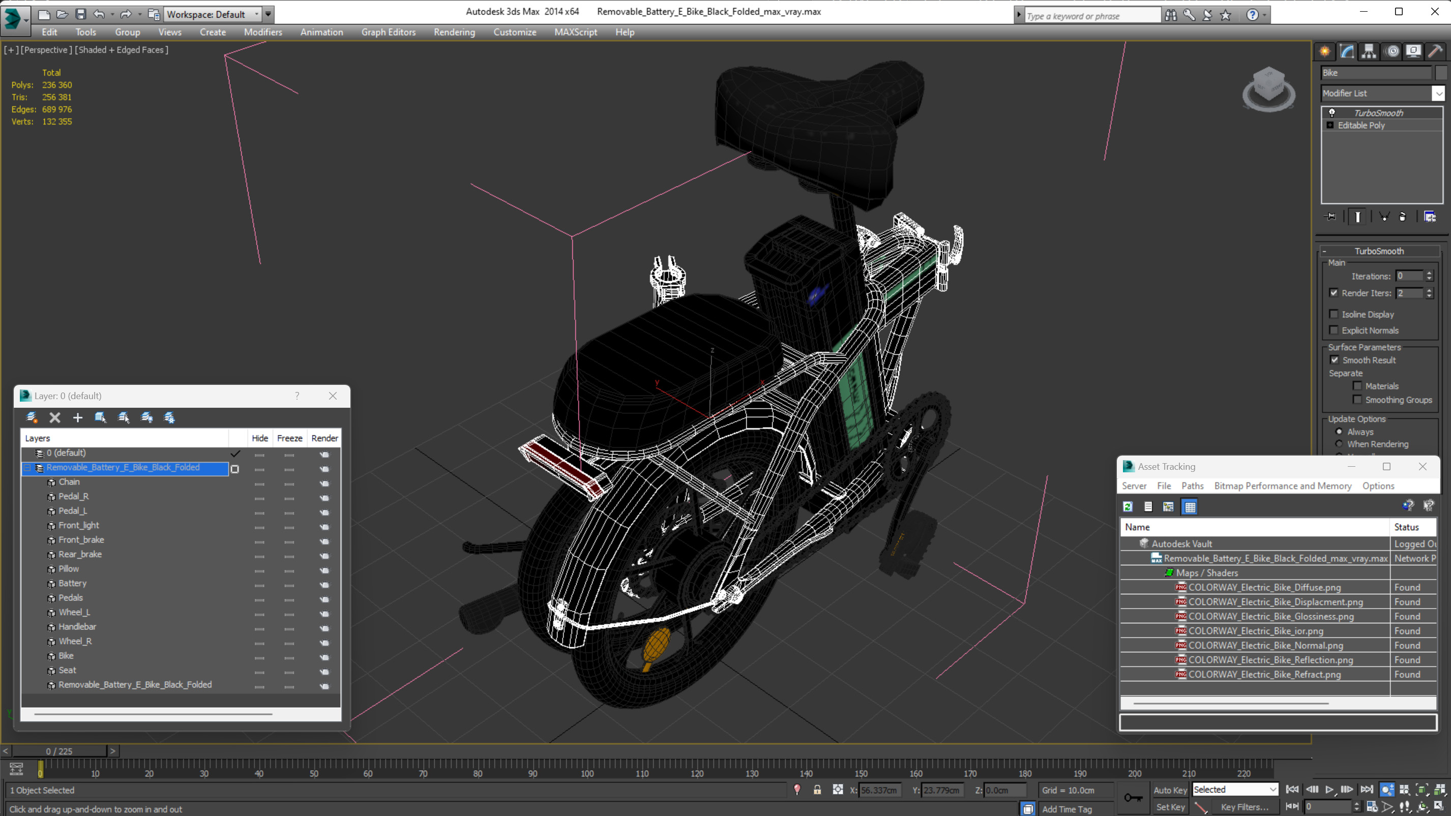
Task: Click the Undo arrow icon
Action: (99, 14)
